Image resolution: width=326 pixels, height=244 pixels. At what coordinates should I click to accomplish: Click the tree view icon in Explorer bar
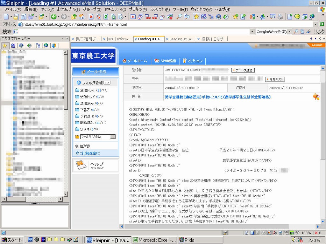[38, 45]
